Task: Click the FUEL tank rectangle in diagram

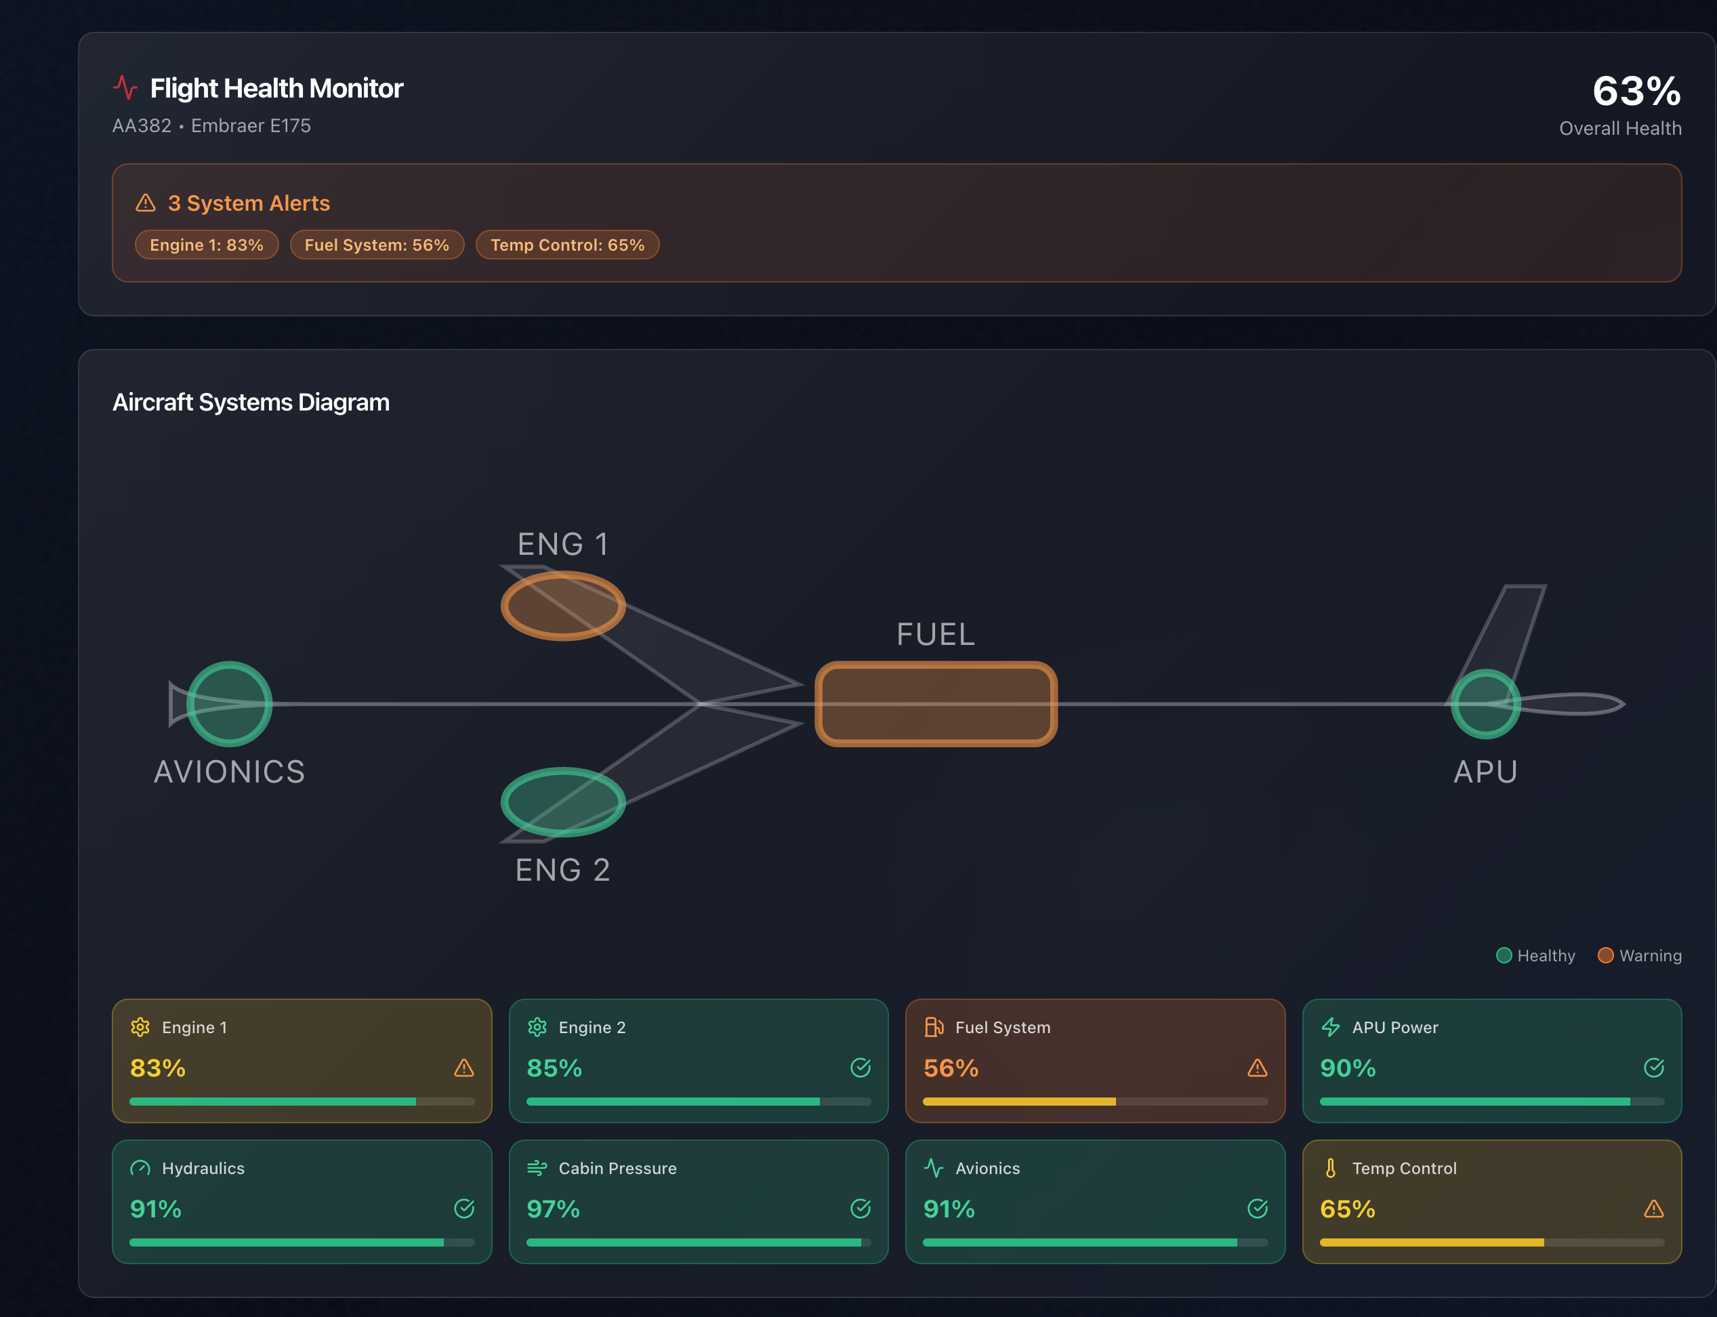Action: pos(936,704)
